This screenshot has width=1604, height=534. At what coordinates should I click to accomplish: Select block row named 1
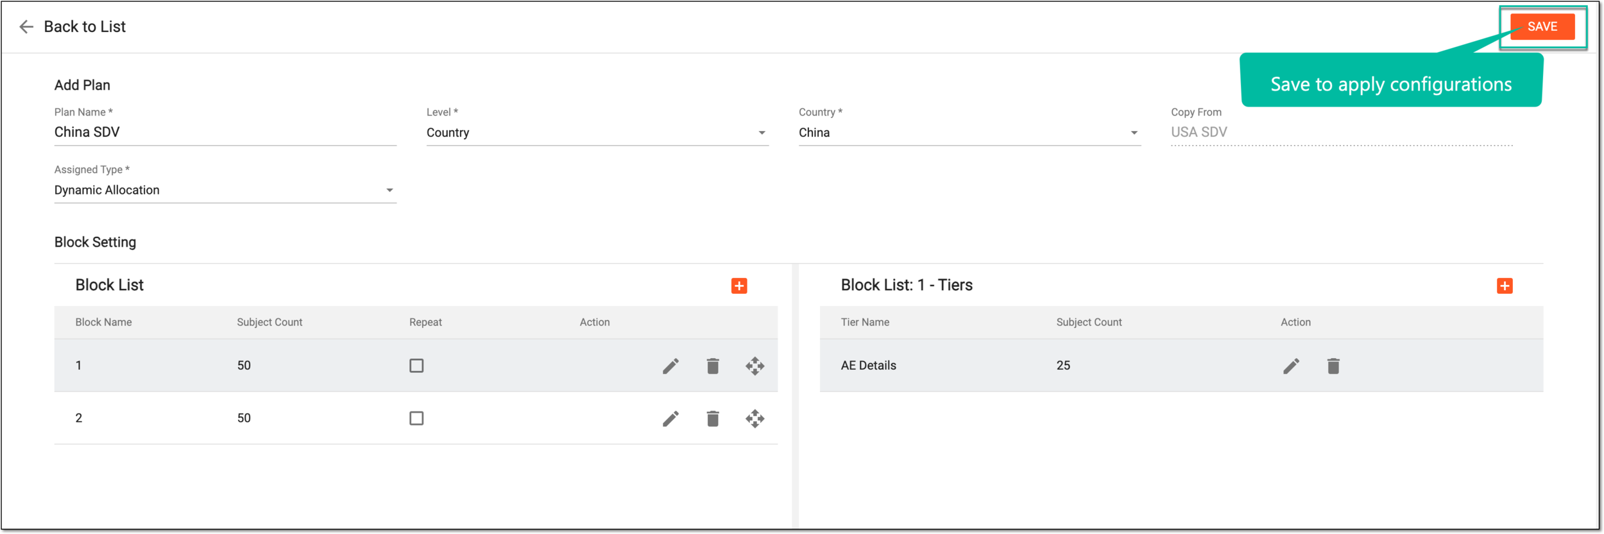[416, 365]
